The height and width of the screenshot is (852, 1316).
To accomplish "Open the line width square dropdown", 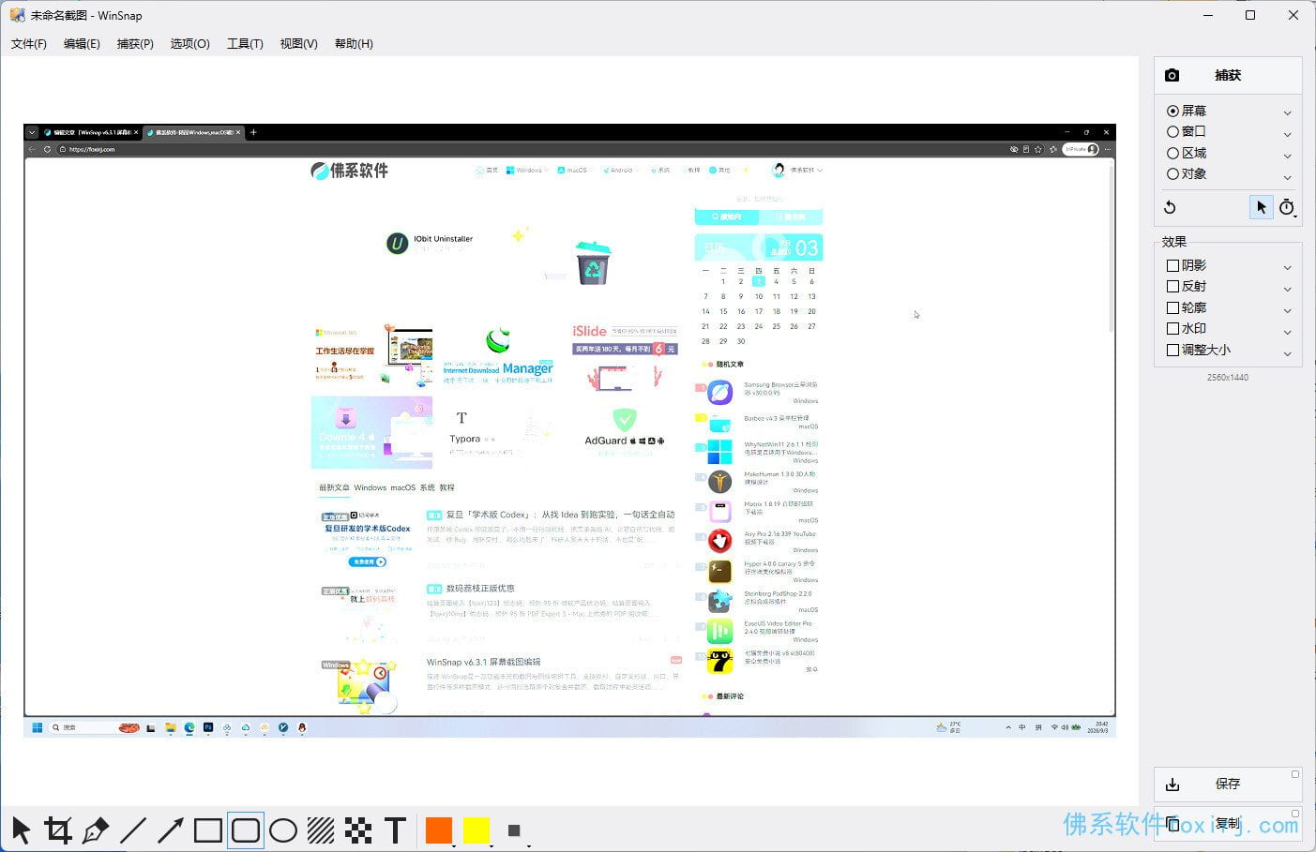I will pos(515,830).
